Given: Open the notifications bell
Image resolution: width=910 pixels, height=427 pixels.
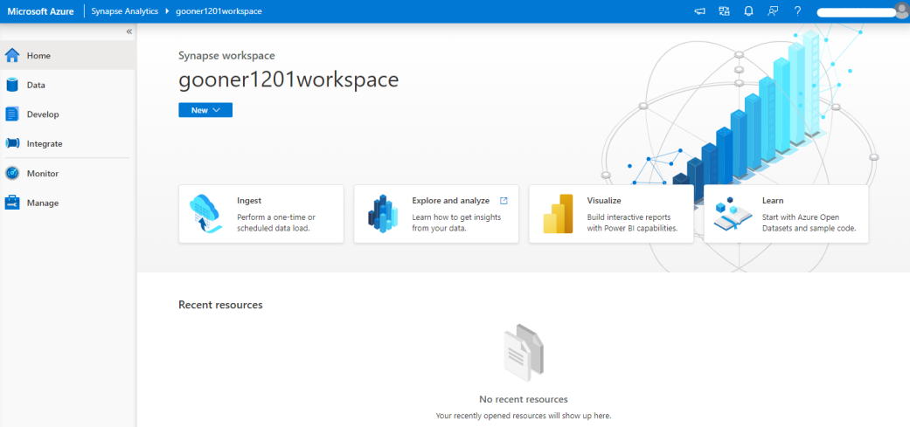Looking at the screenshot, I should point(748,11).
